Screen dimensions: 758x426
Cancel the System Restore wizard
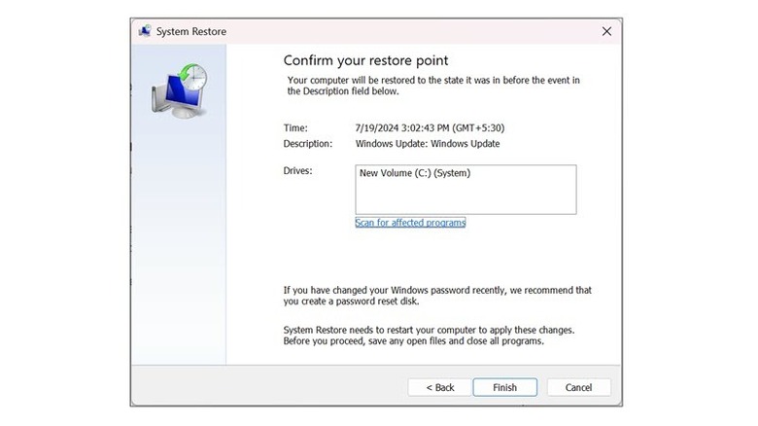click(578, 387)
